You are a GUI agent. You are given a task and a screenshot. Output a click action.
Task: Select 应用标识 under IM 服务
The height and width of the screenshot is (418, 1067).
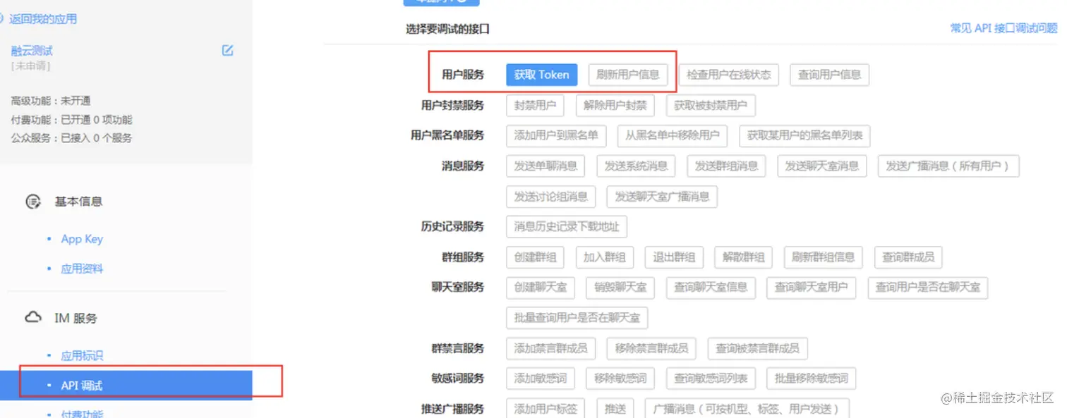point(83,355)
